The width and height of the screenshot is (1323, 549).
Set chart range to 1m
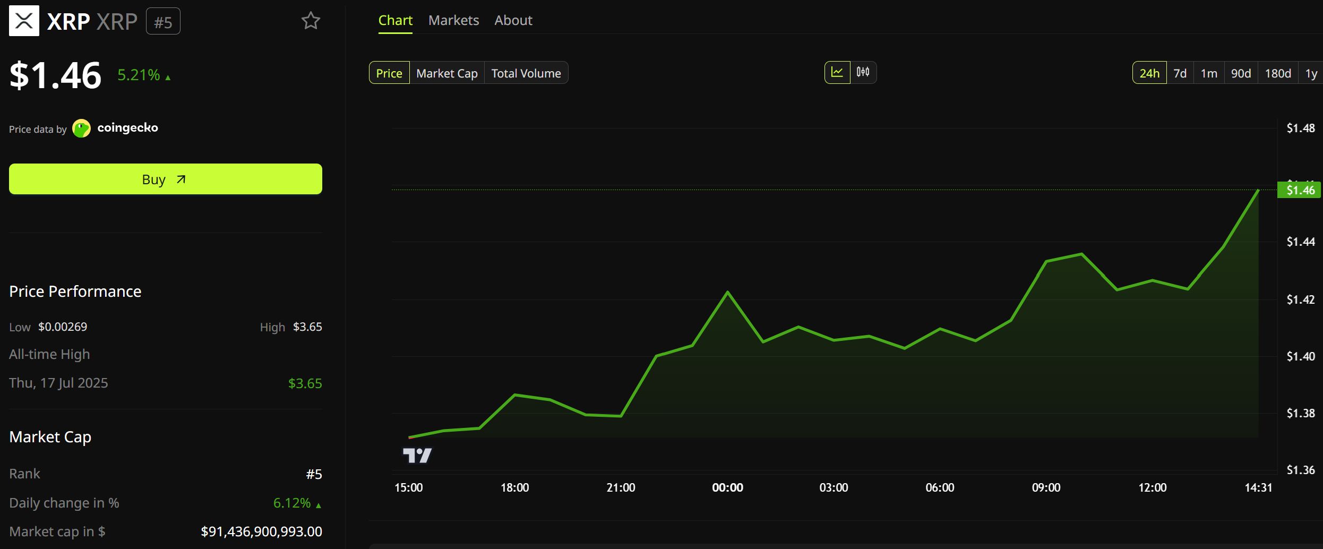1209,73
